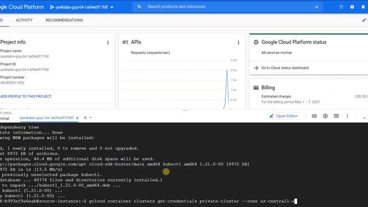Click the API requests chart spike
368x207 pixels.
(x=227, y=89)
